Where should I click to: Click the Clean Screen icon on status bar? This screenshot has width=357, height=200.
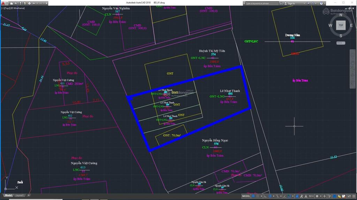pyautogui.click(x=349, y=197)
